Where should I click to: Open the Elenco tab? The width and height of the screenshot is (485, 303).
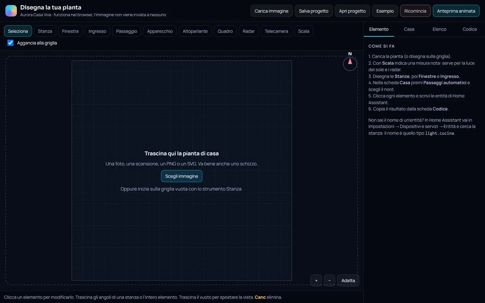[x=439, y=29]
